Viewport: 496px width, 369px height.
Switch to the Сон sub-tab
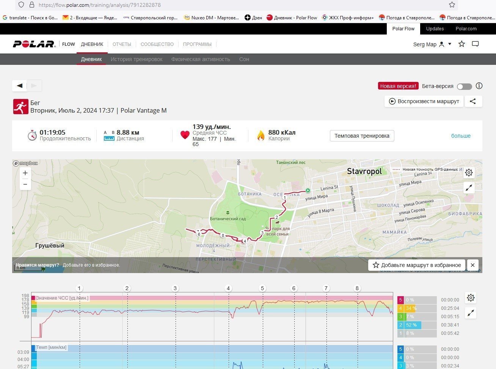pyautogui.click(x=244, y=59)
